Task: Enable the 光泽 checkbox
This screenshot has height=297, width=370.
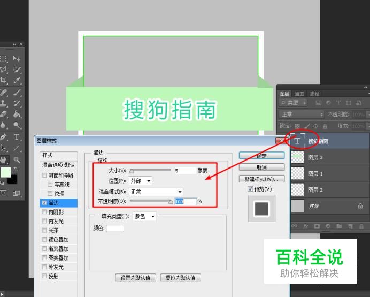Action: coord(44,230)
